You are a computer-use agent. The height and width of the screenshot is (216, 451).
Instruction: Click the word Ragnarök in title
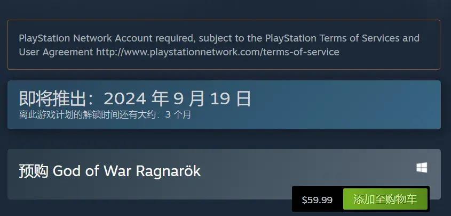tap(168, 171)
